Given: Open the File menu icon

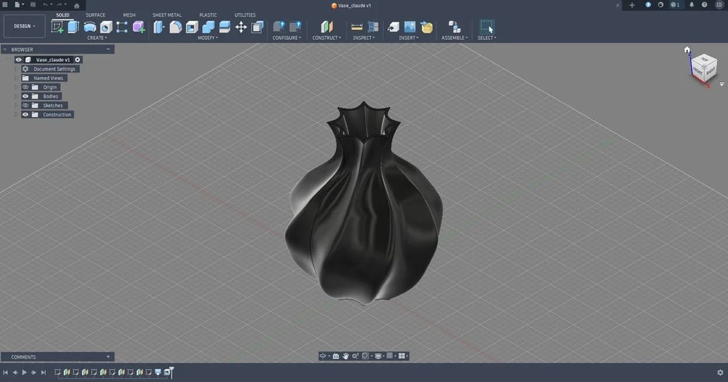Looking at the screenshot, I should 18,5.
